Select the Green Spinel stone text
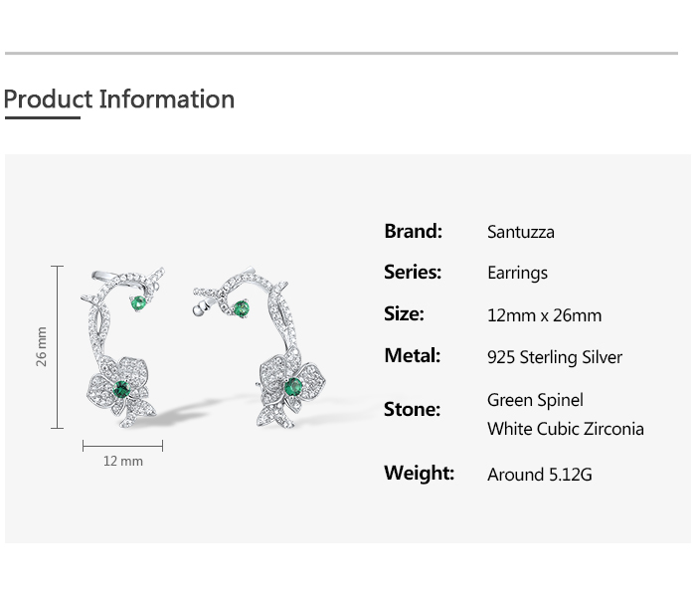The height and width of the screenshot is (593, 696). 535,400
